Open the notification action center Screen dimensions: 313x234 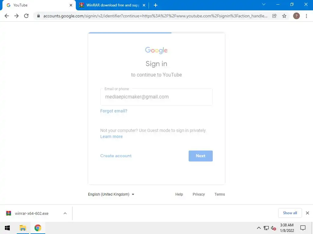pyautogui.click(x=303, y=228)
